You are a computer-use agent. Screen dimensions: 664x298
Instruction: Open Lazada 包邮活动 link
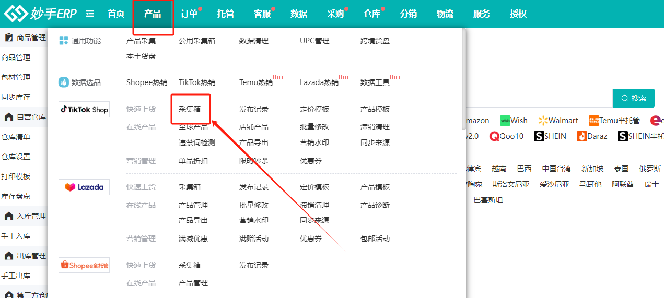(375, 239)
